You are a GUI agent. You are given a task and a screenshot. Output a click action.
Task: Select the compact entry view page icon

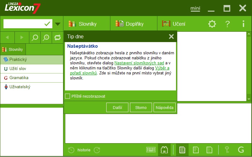[209, 150]
